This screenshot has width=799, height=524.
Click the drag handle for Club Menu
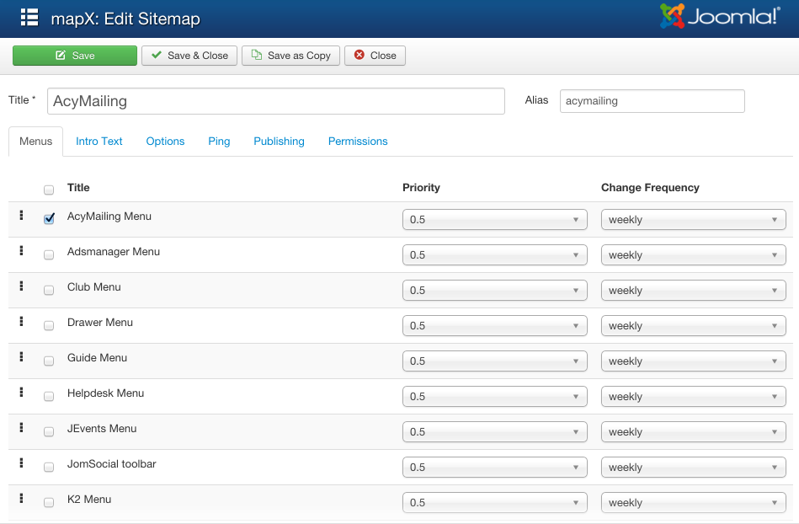21,286
